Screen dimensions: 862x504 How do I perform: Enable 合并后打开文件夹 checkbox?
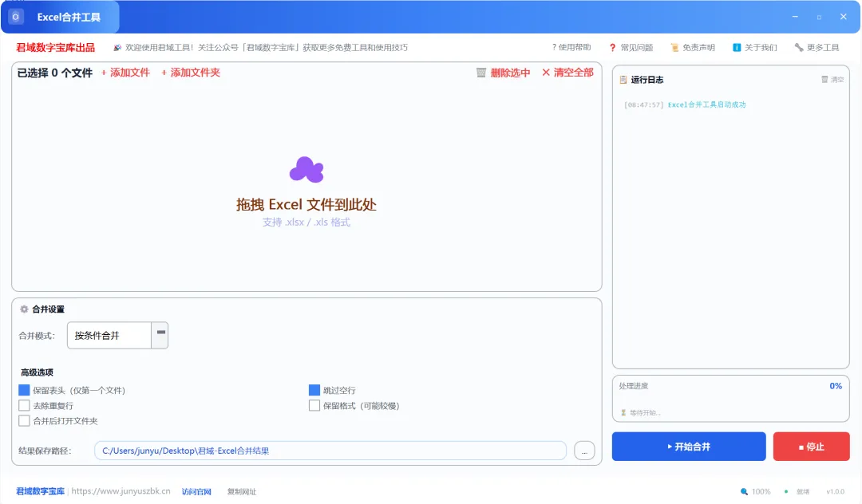pyautogui.click(x=24, y=421)
